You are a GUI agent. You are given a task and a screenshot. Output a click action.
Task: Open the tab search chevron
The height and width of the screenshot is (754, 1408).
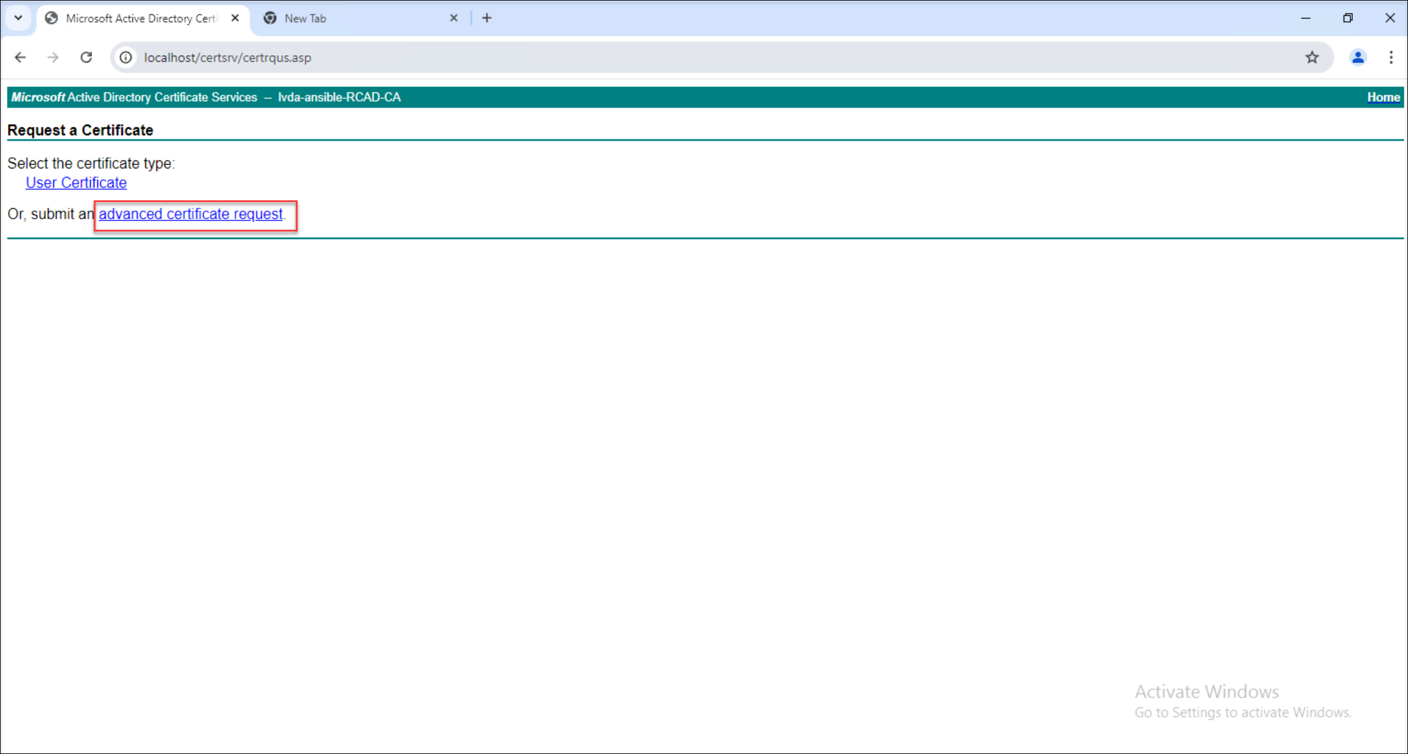pyautogui.click(x=18, y=18)
